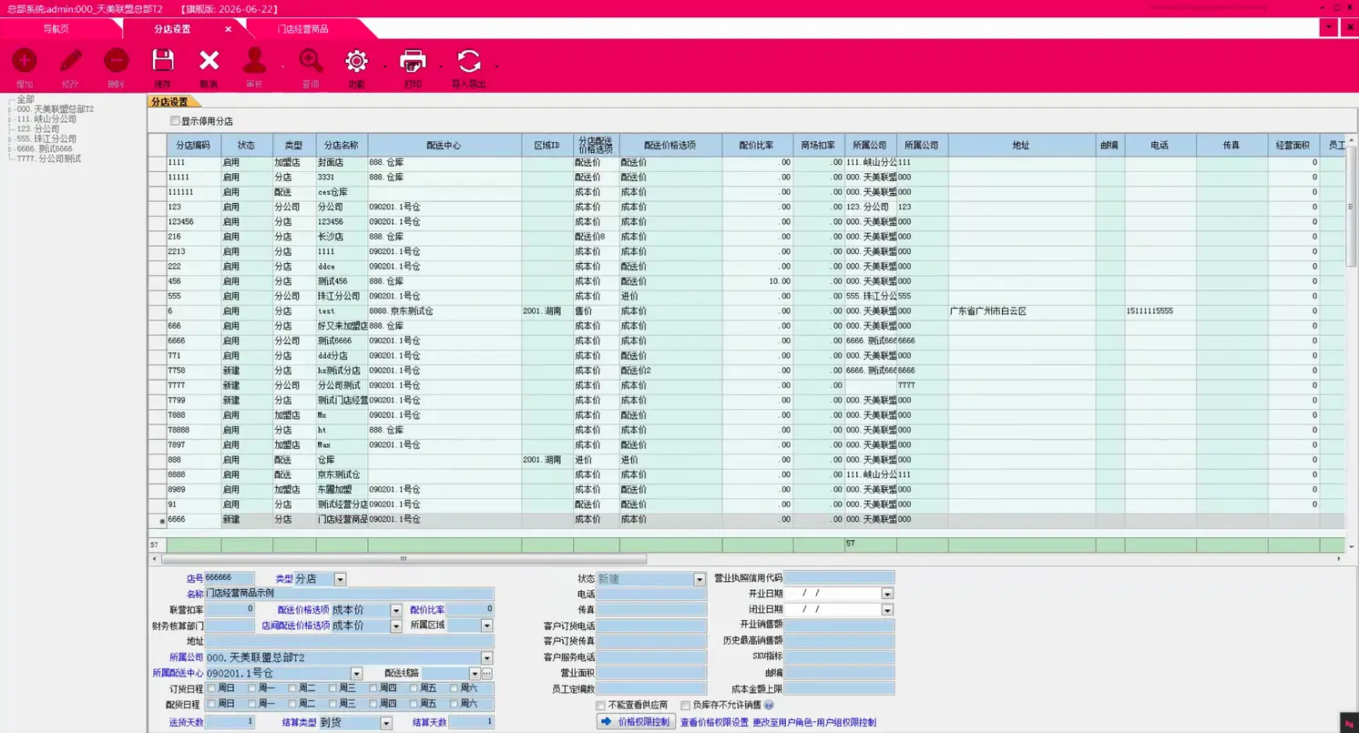1359x733 pixels.
Task: Click the ellipsis button beside 配送线路
Action: [x=487, y=673]
